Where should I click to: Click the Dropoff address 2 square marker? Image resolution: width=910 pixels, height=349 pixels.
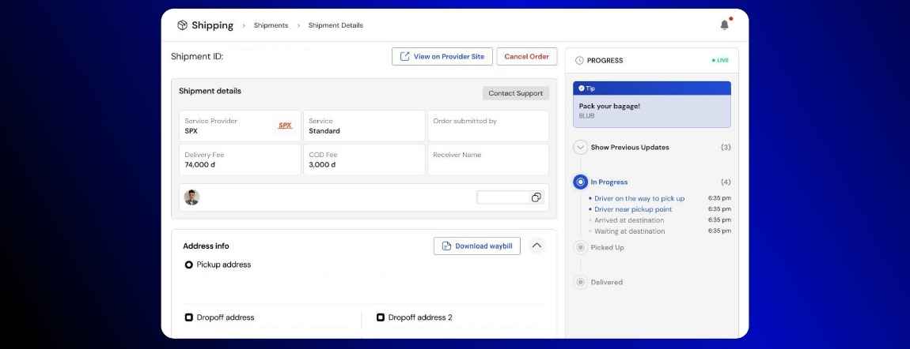381,317
